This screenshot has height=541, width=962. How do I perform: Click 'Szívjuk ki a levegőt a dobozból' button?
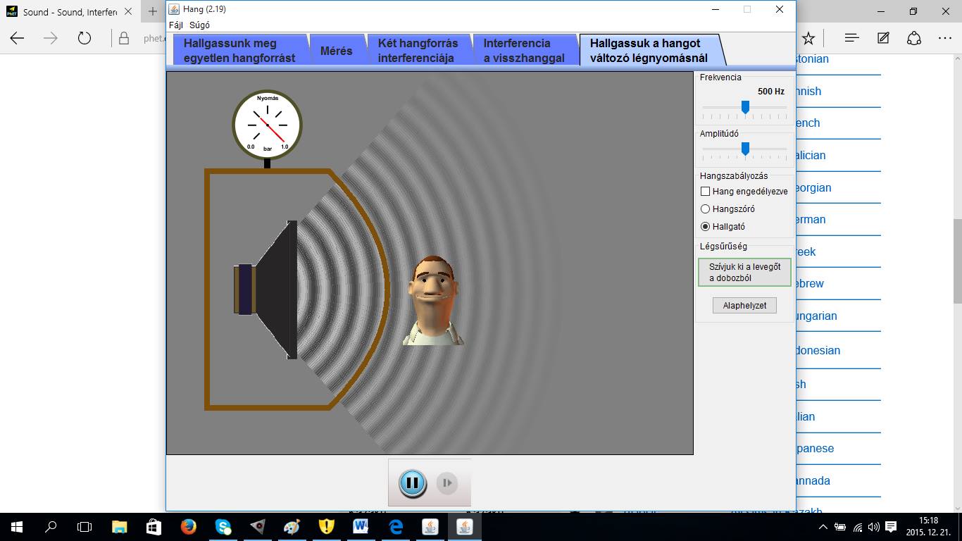pyautogui.click(x=744, y=273)
